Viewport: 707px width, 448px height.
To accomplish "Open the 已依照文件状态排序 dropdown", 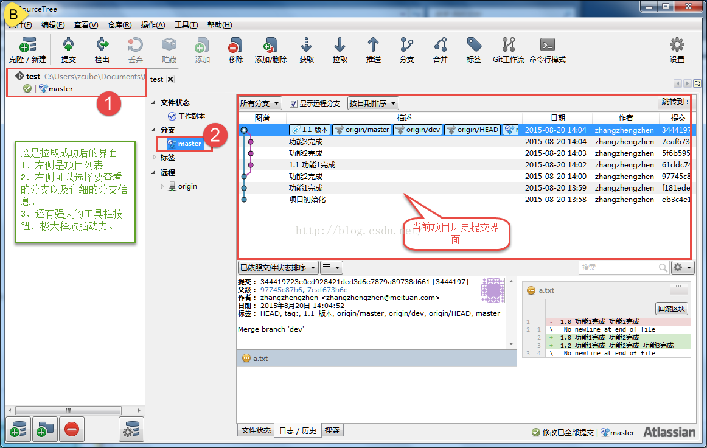I will pos(277,268).
